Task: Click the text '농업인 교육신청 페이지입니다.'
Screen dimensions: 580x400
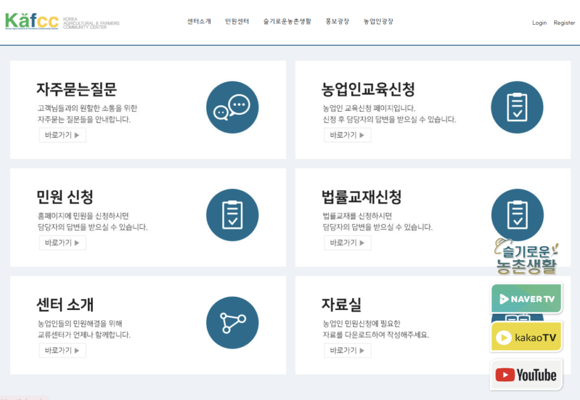Action: click(369, 108)
